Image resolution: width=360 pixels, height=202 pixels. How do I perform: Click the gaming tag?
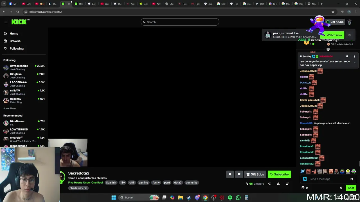(143, 183)
